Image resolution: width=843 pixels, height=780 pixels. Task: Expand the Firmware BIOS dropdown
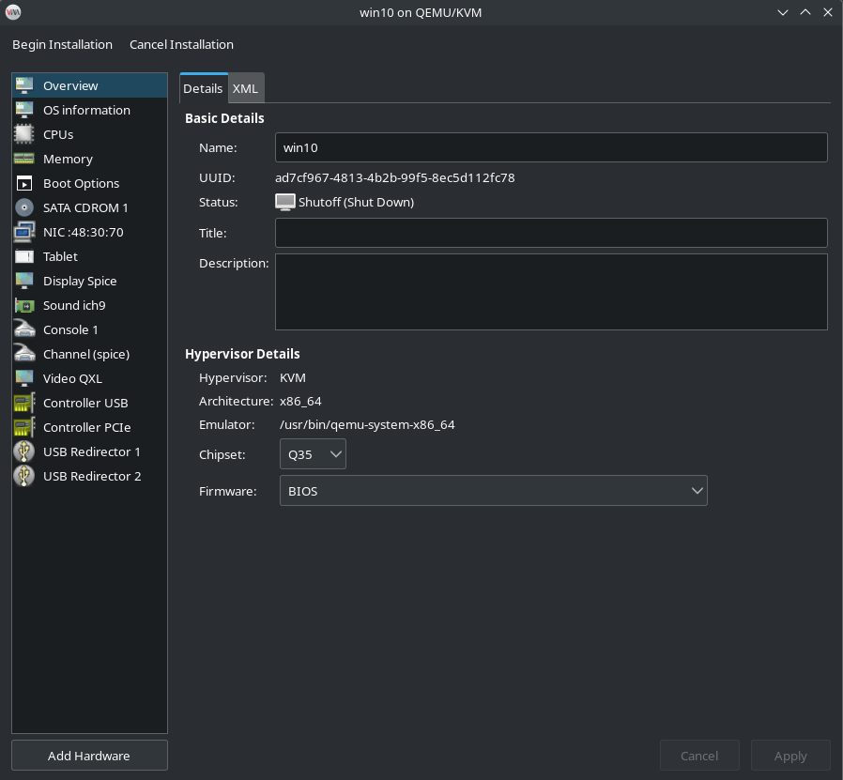pyautogui.click(x=493, y=491)
